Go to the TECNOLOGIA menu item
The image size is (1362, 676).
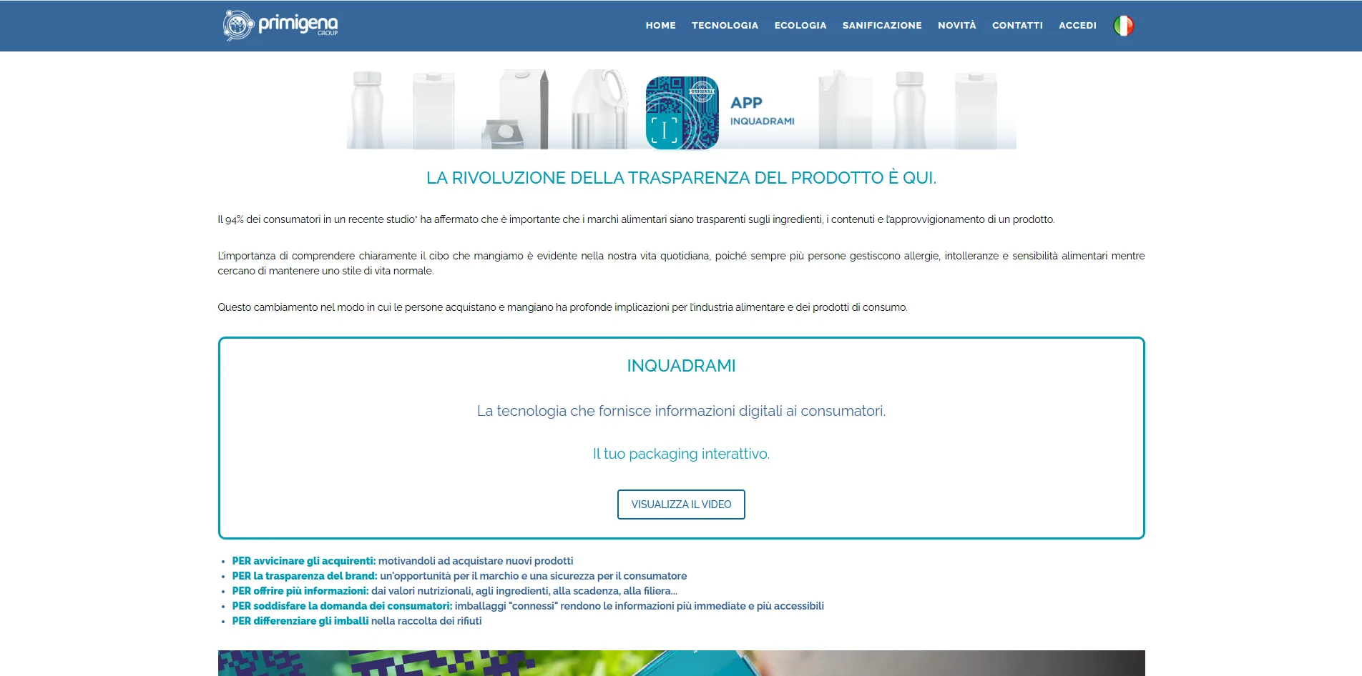(x=725, y=25)
